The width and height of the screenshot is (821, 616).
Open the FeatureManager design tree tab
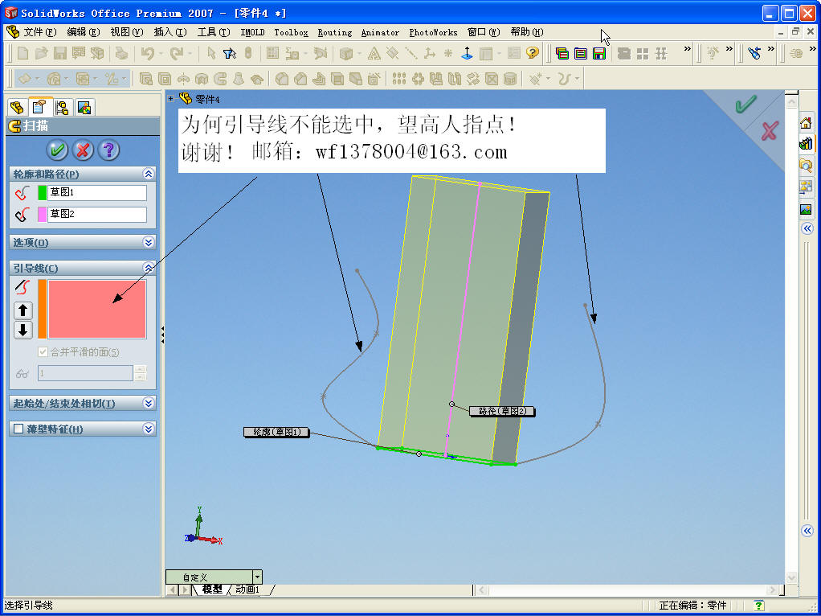pos(18,108)
